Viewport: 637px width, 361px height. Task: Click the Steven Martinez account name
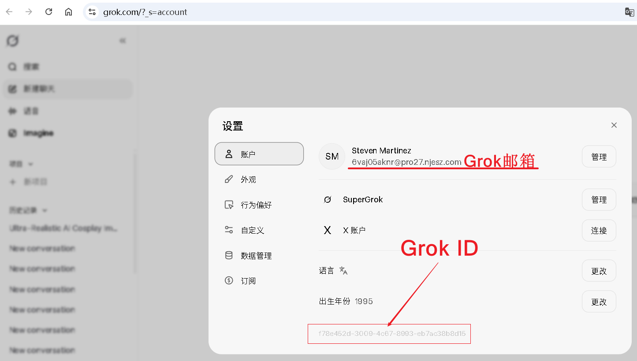[381, 151]
